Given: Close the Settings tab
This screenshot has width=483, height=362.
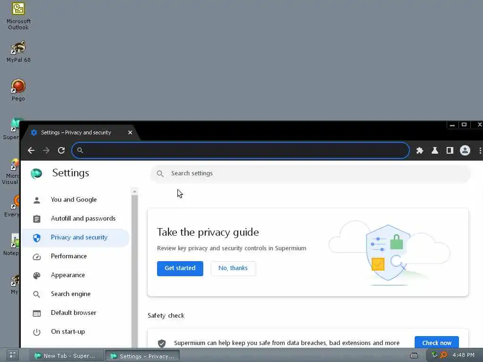Looking at the screenshot, I should (x=130, y=132).
